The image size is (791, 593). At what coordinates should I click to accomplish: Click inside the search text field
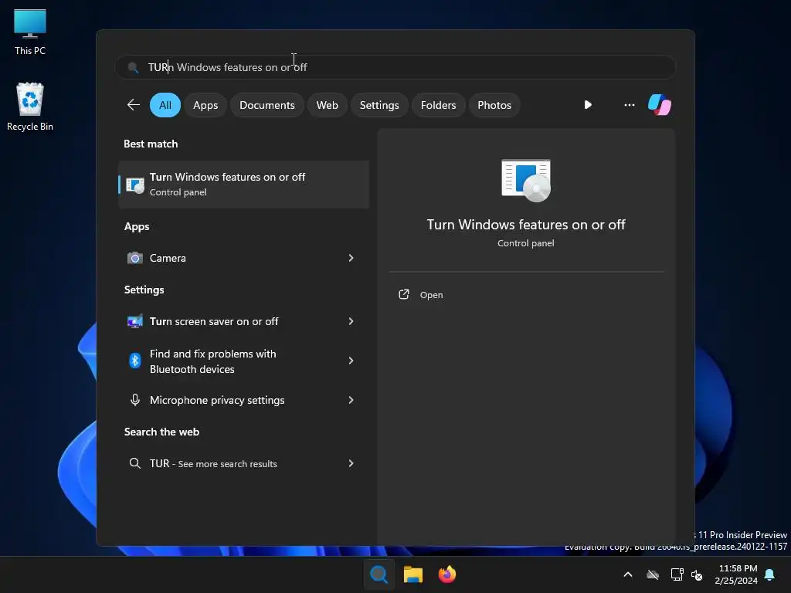point(395,67)
